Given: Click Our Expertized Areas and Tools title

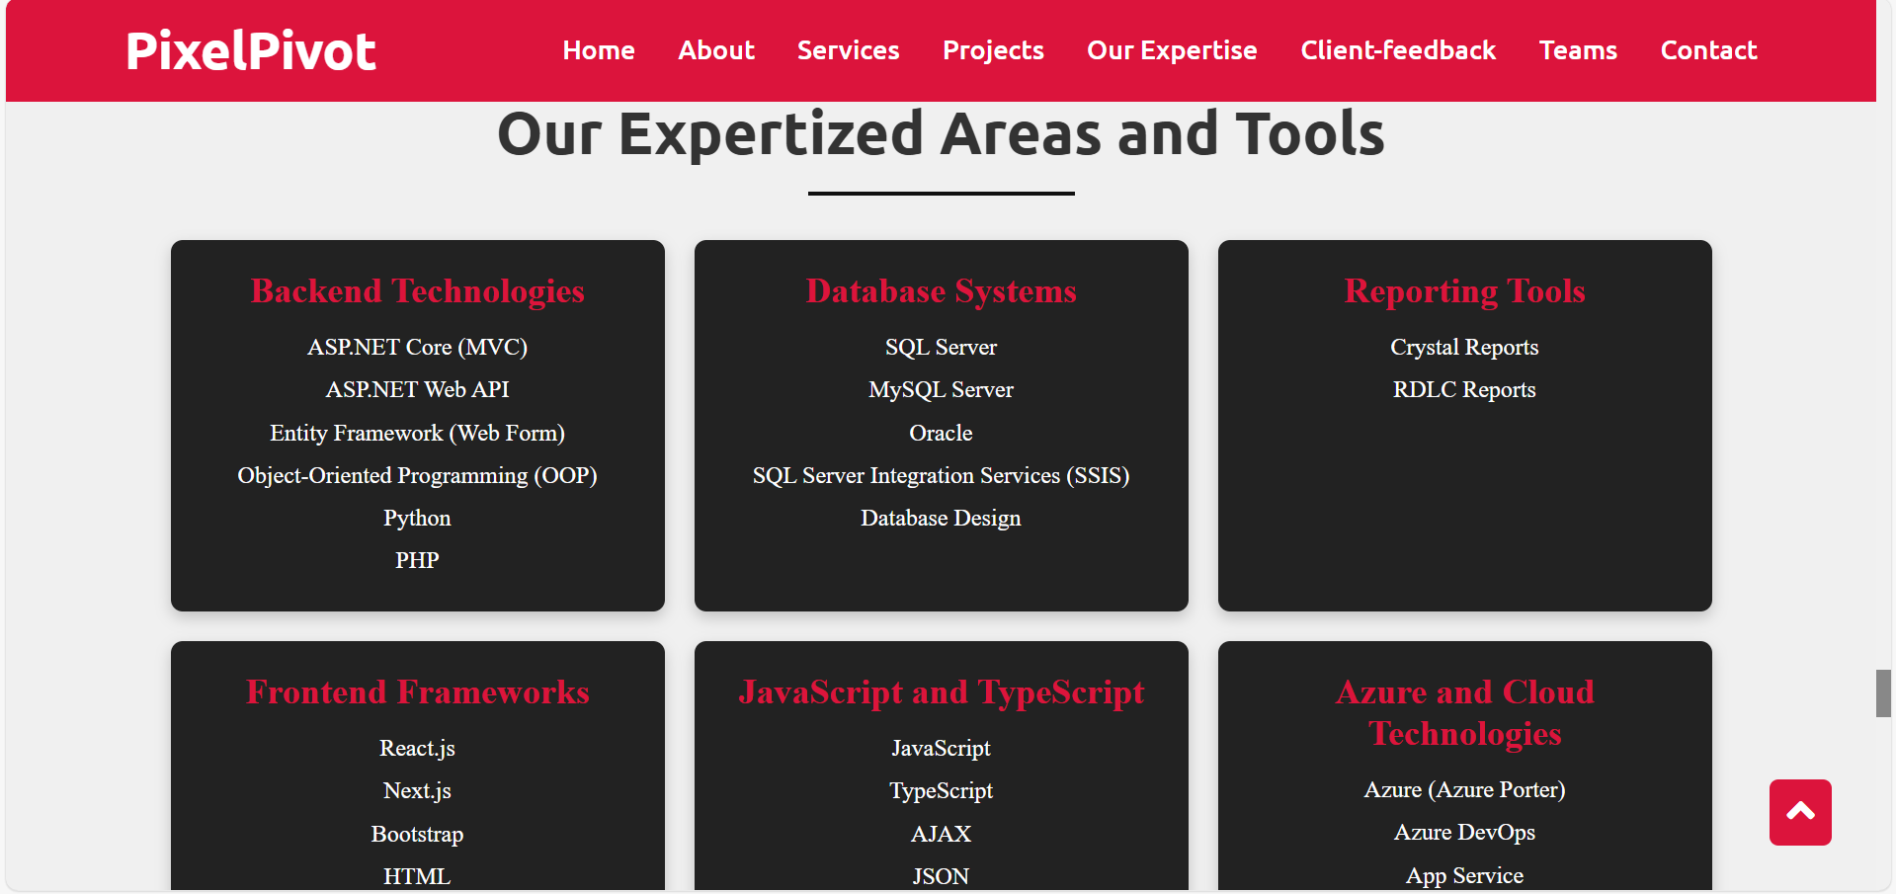Looking at the screenshot, I should 941,134.
